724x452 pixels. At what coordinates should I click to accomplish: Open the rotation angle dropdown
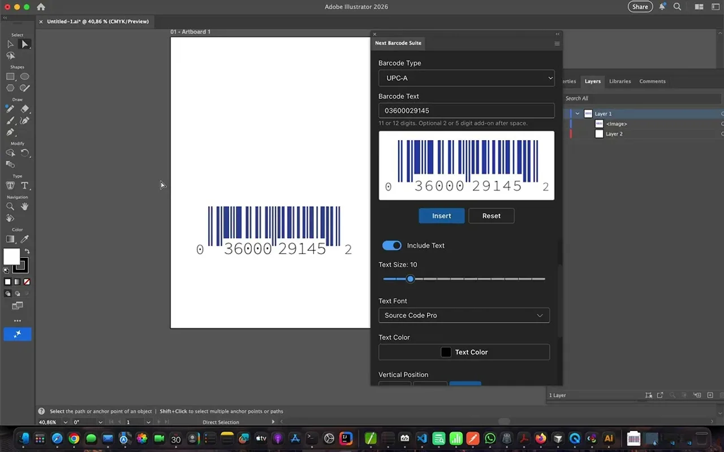pos(101,422)
